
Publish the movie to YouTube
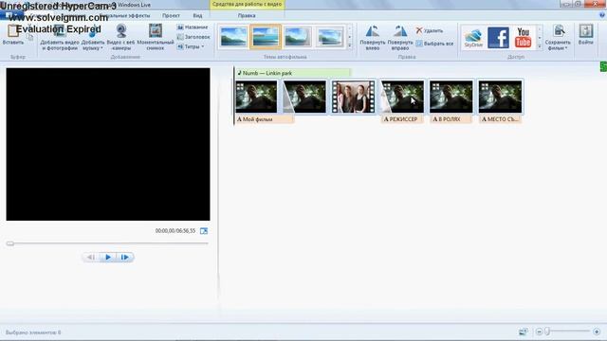coord(523,38)
